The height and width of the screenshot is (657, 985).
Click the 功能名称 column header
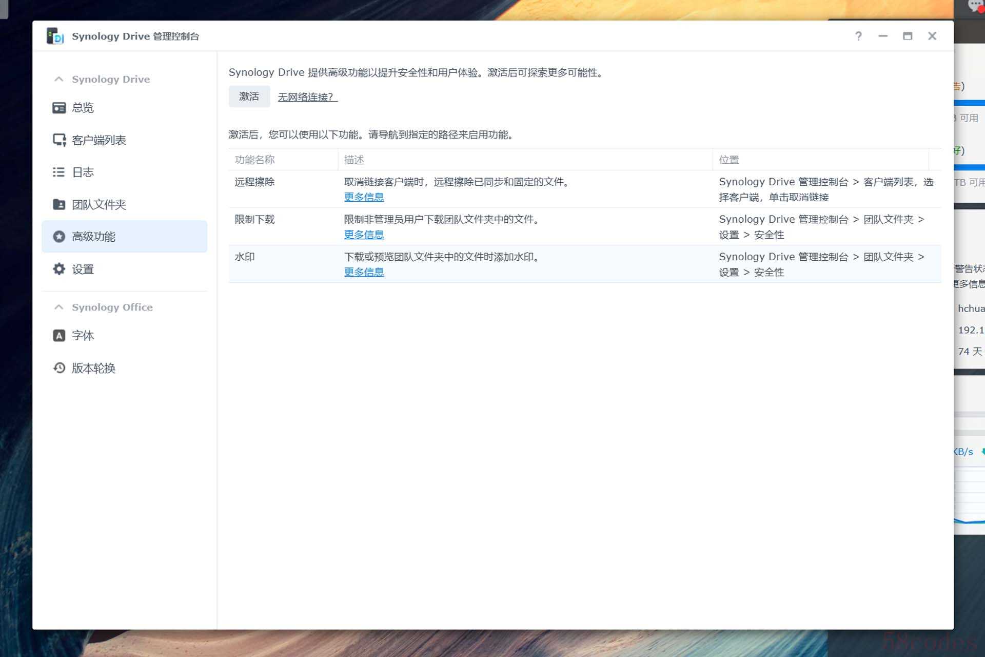(x=283, y=160)
